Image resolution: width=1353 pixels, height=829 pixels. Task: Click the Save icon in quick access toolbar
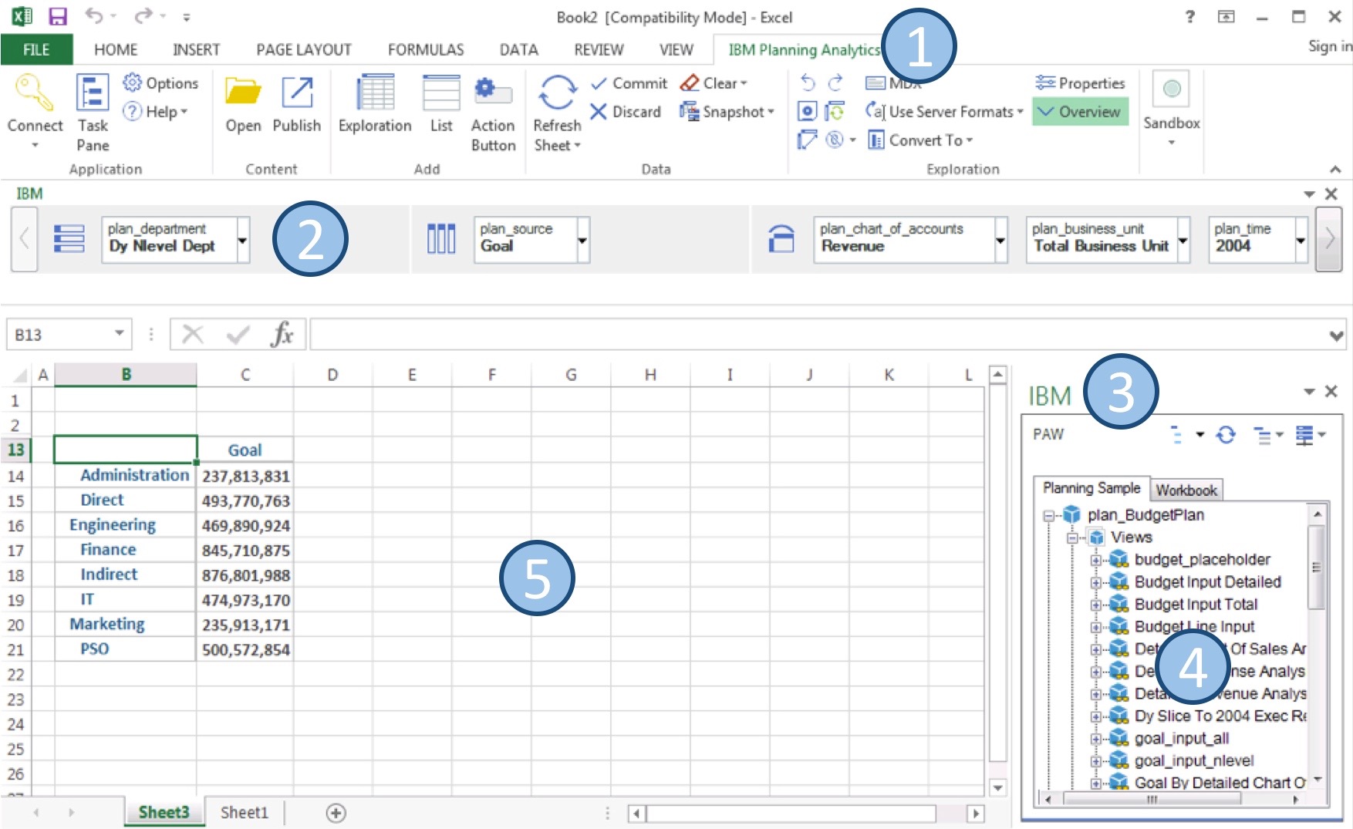(x=58, y=16)
